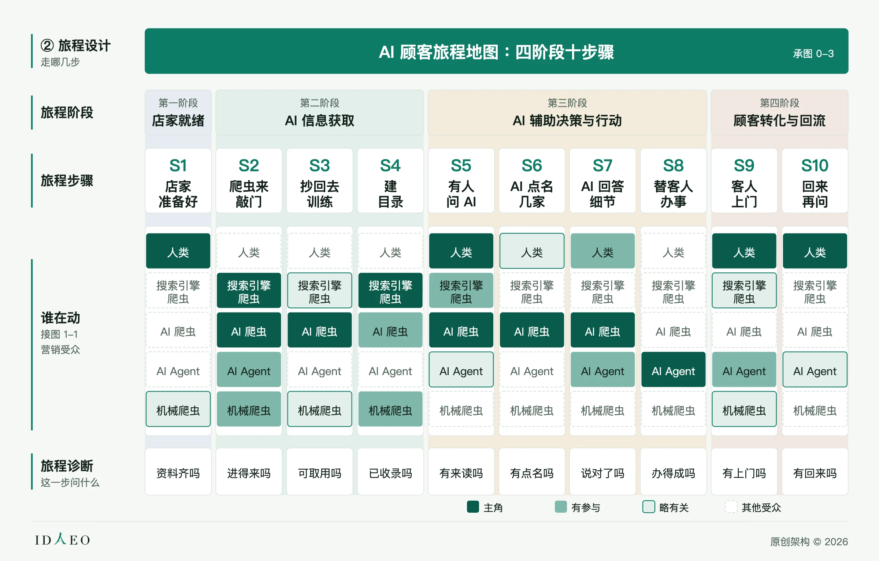
Task: Select the S6 AI 点名几家 step card
Action: 532,180
